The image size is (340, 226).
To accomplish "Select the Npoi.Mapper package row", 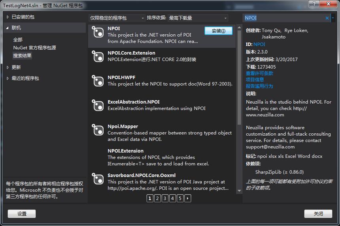I will point(162,133).
